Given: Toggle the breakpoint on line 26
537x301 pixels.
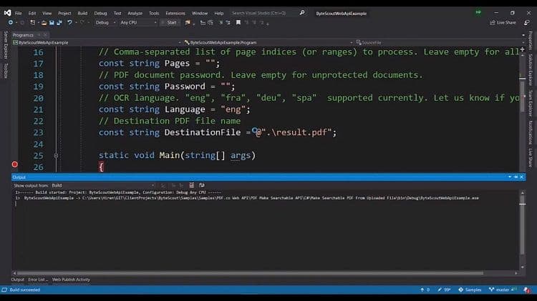Looking at the screenshot, I should click(14, 165).
